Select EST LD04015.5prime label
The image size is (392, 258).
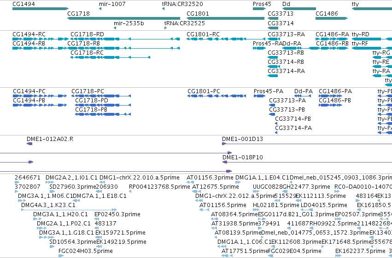[324, 205]
